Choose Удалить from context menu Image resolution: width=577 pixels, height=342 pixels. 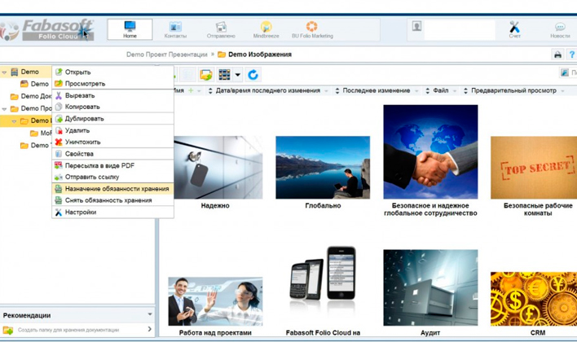click(x=113, y=130)
